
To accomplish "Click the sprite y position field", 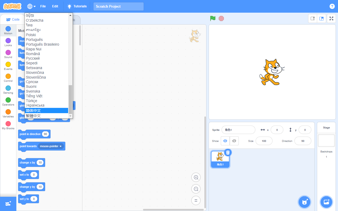I will pos(305,130).
